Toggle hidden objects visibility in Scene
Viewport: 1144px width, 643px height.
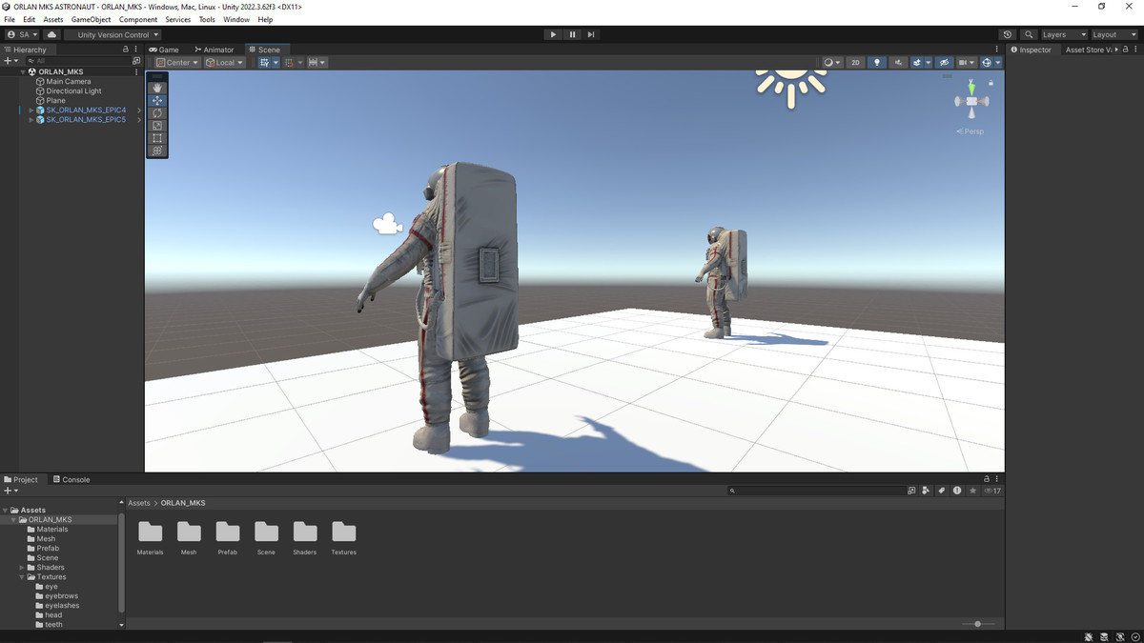point(944,63)
